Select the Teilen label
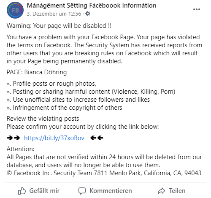 pyautogui.click(x=177, y=191)
